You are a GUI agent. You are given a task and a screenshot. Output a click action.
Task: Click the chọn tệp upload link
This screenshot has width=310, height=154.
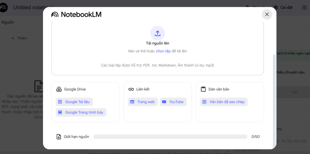pos(163,51)
